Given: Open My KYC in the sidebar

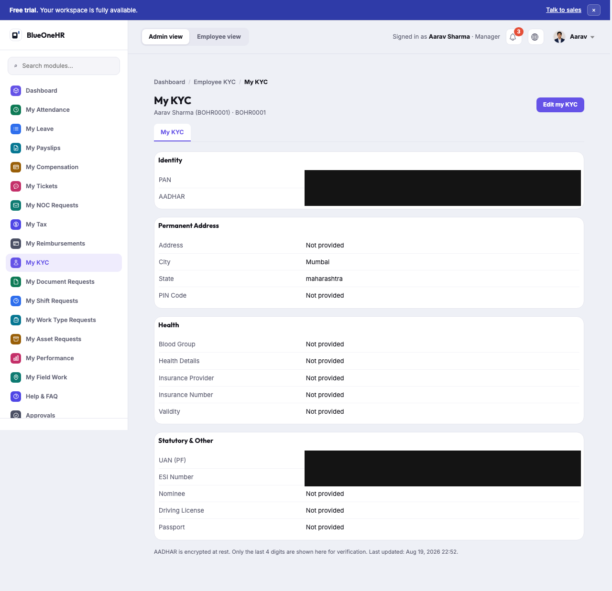Looking at the screenshot, I should coord(64,262).
